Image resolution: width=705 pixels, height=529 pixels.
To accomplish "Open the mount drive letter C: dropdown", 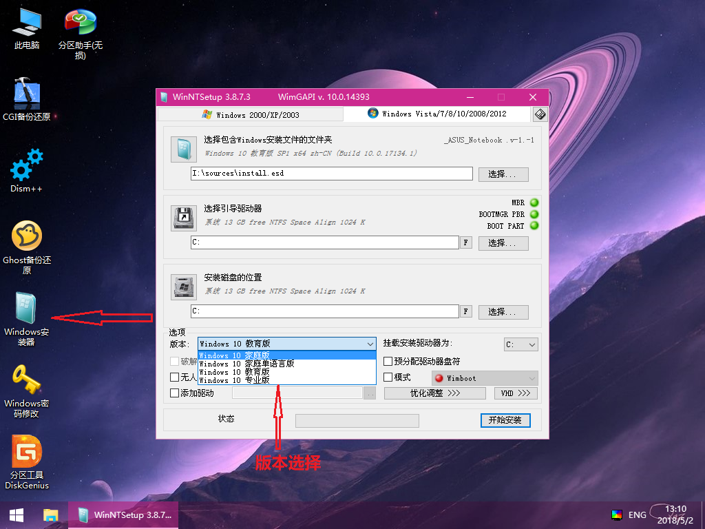I will 520,344.
